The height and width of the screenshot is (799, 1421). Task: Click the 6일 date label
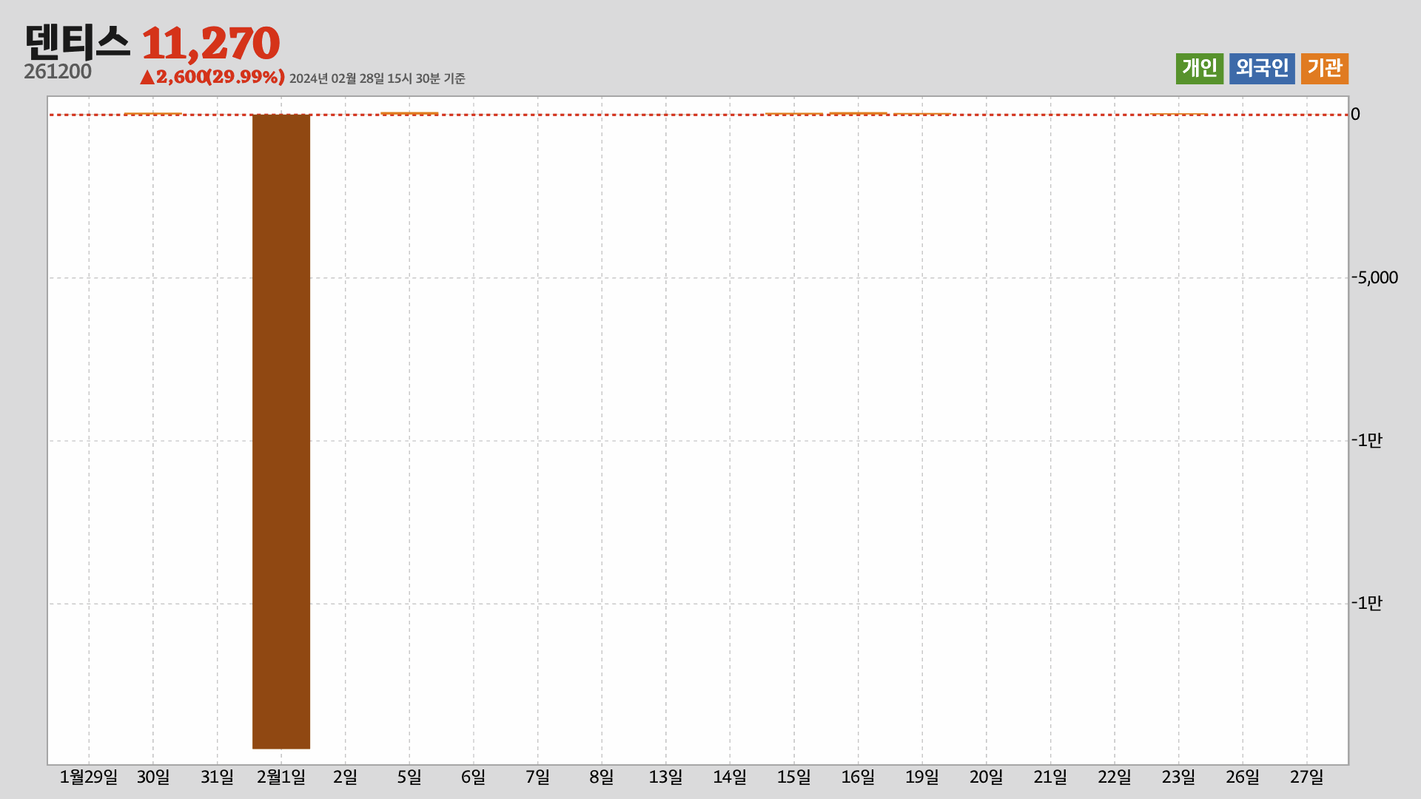pos(474,777)
